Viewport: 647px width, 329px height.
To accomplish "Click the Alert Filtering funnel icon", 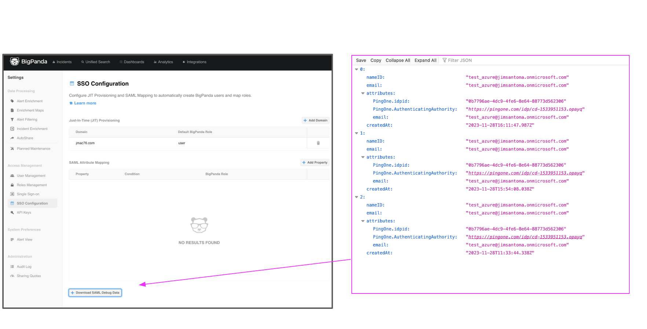I will 12,119.
